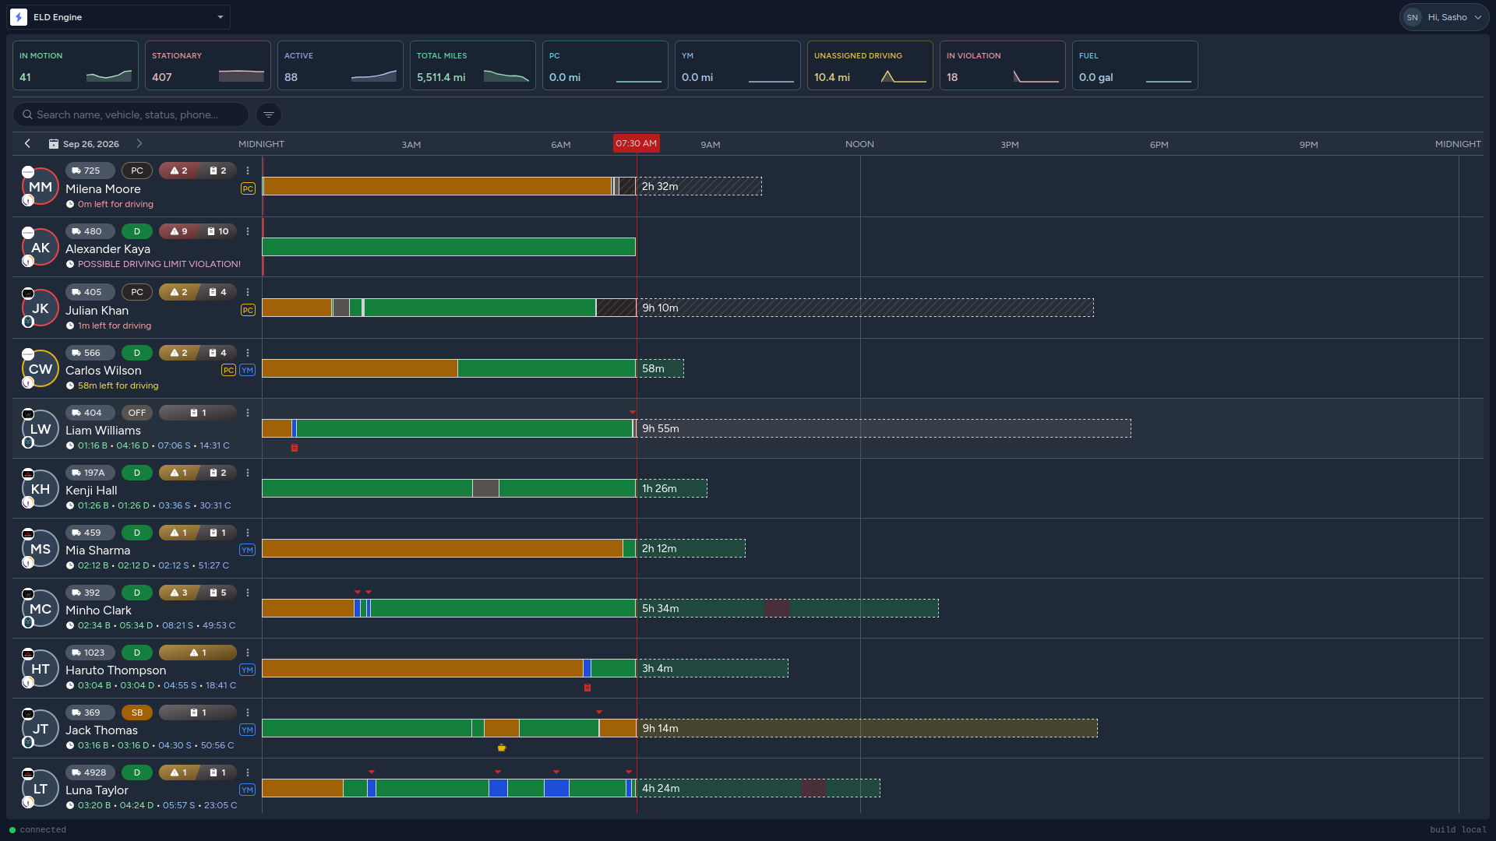
Task: Open Minho Clark's row options menu
Action: [248, 593]
